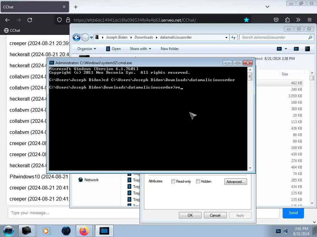317x237 pixels.
Task: Click the search magnifier icon
Action: coord(310,37)
